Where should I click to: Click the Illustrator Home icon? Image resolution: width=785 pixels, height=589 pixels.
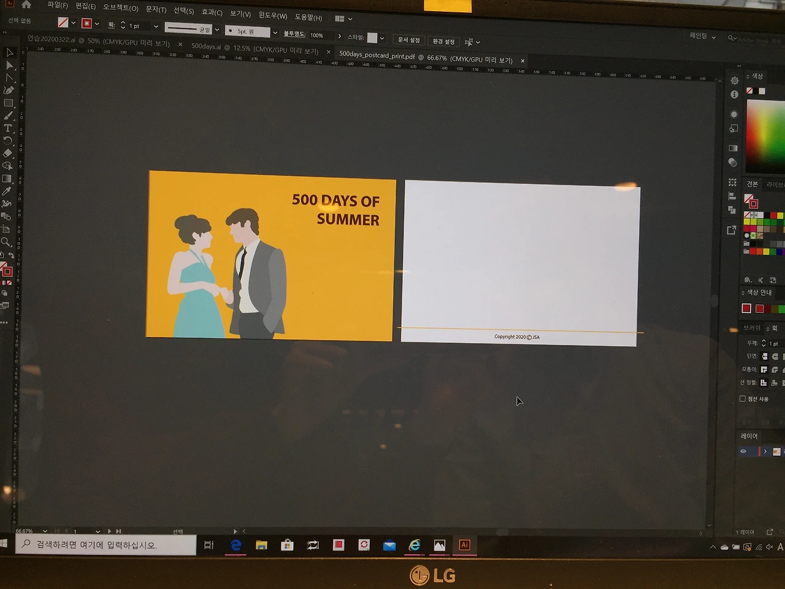click(x=26, y=4)
